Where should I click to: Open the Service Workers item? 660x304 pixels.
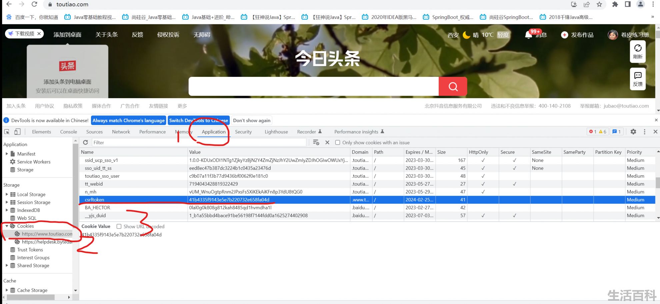pyautogui.click(x=34, y=162)
